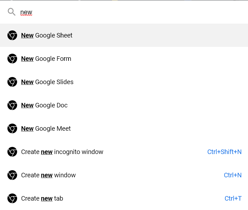
Task: Click Chrome icon beside Create new tab
Action: (x=12, y=198)
